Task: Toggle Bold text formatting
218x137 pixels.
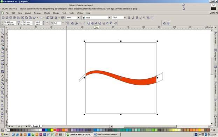Action: (x=129, y=18)
